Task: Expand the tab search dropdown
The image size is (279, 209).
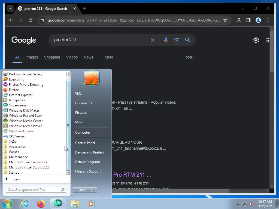Action: pyautogui.click(x=10, y=8)
